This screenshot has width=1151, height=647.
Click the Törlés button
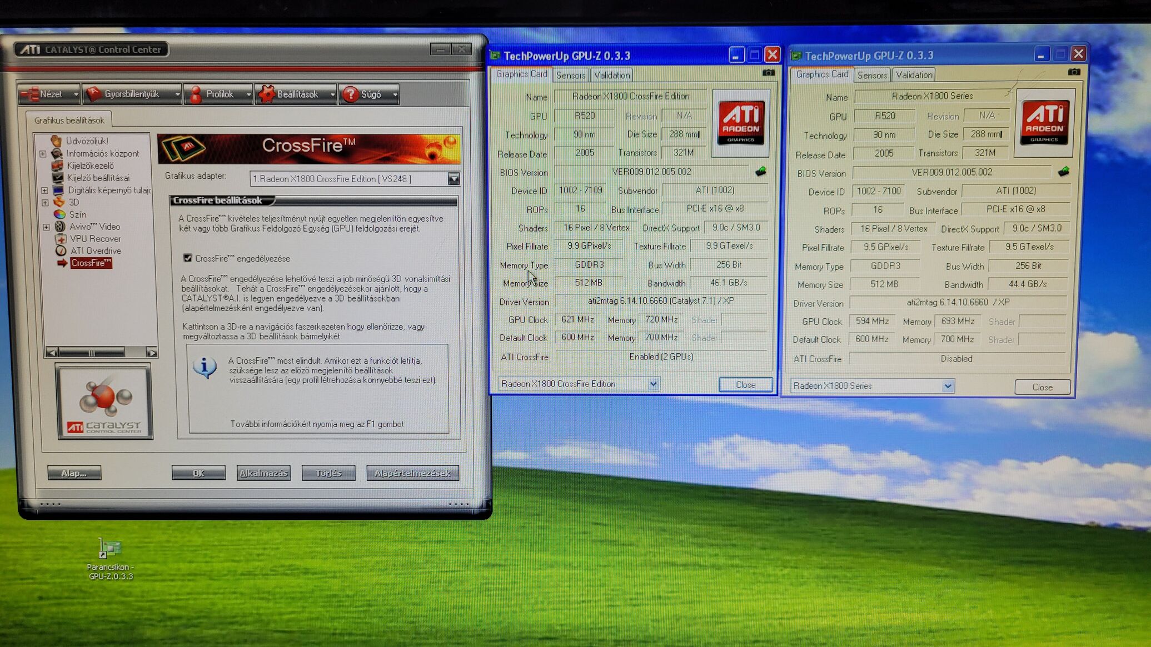point(328,473)
